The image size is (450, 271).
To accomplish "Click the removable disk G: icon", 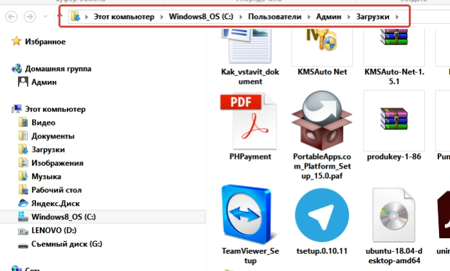I will (23, 245).
